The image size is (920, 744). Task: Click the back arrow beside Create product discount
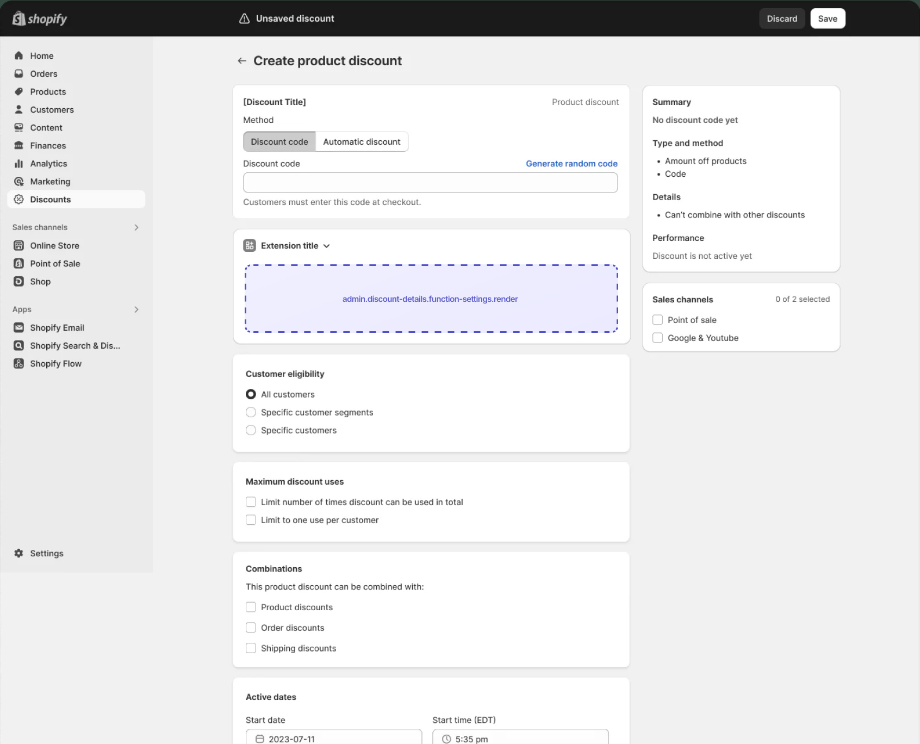pyautogui.click(x=242, y=61)
